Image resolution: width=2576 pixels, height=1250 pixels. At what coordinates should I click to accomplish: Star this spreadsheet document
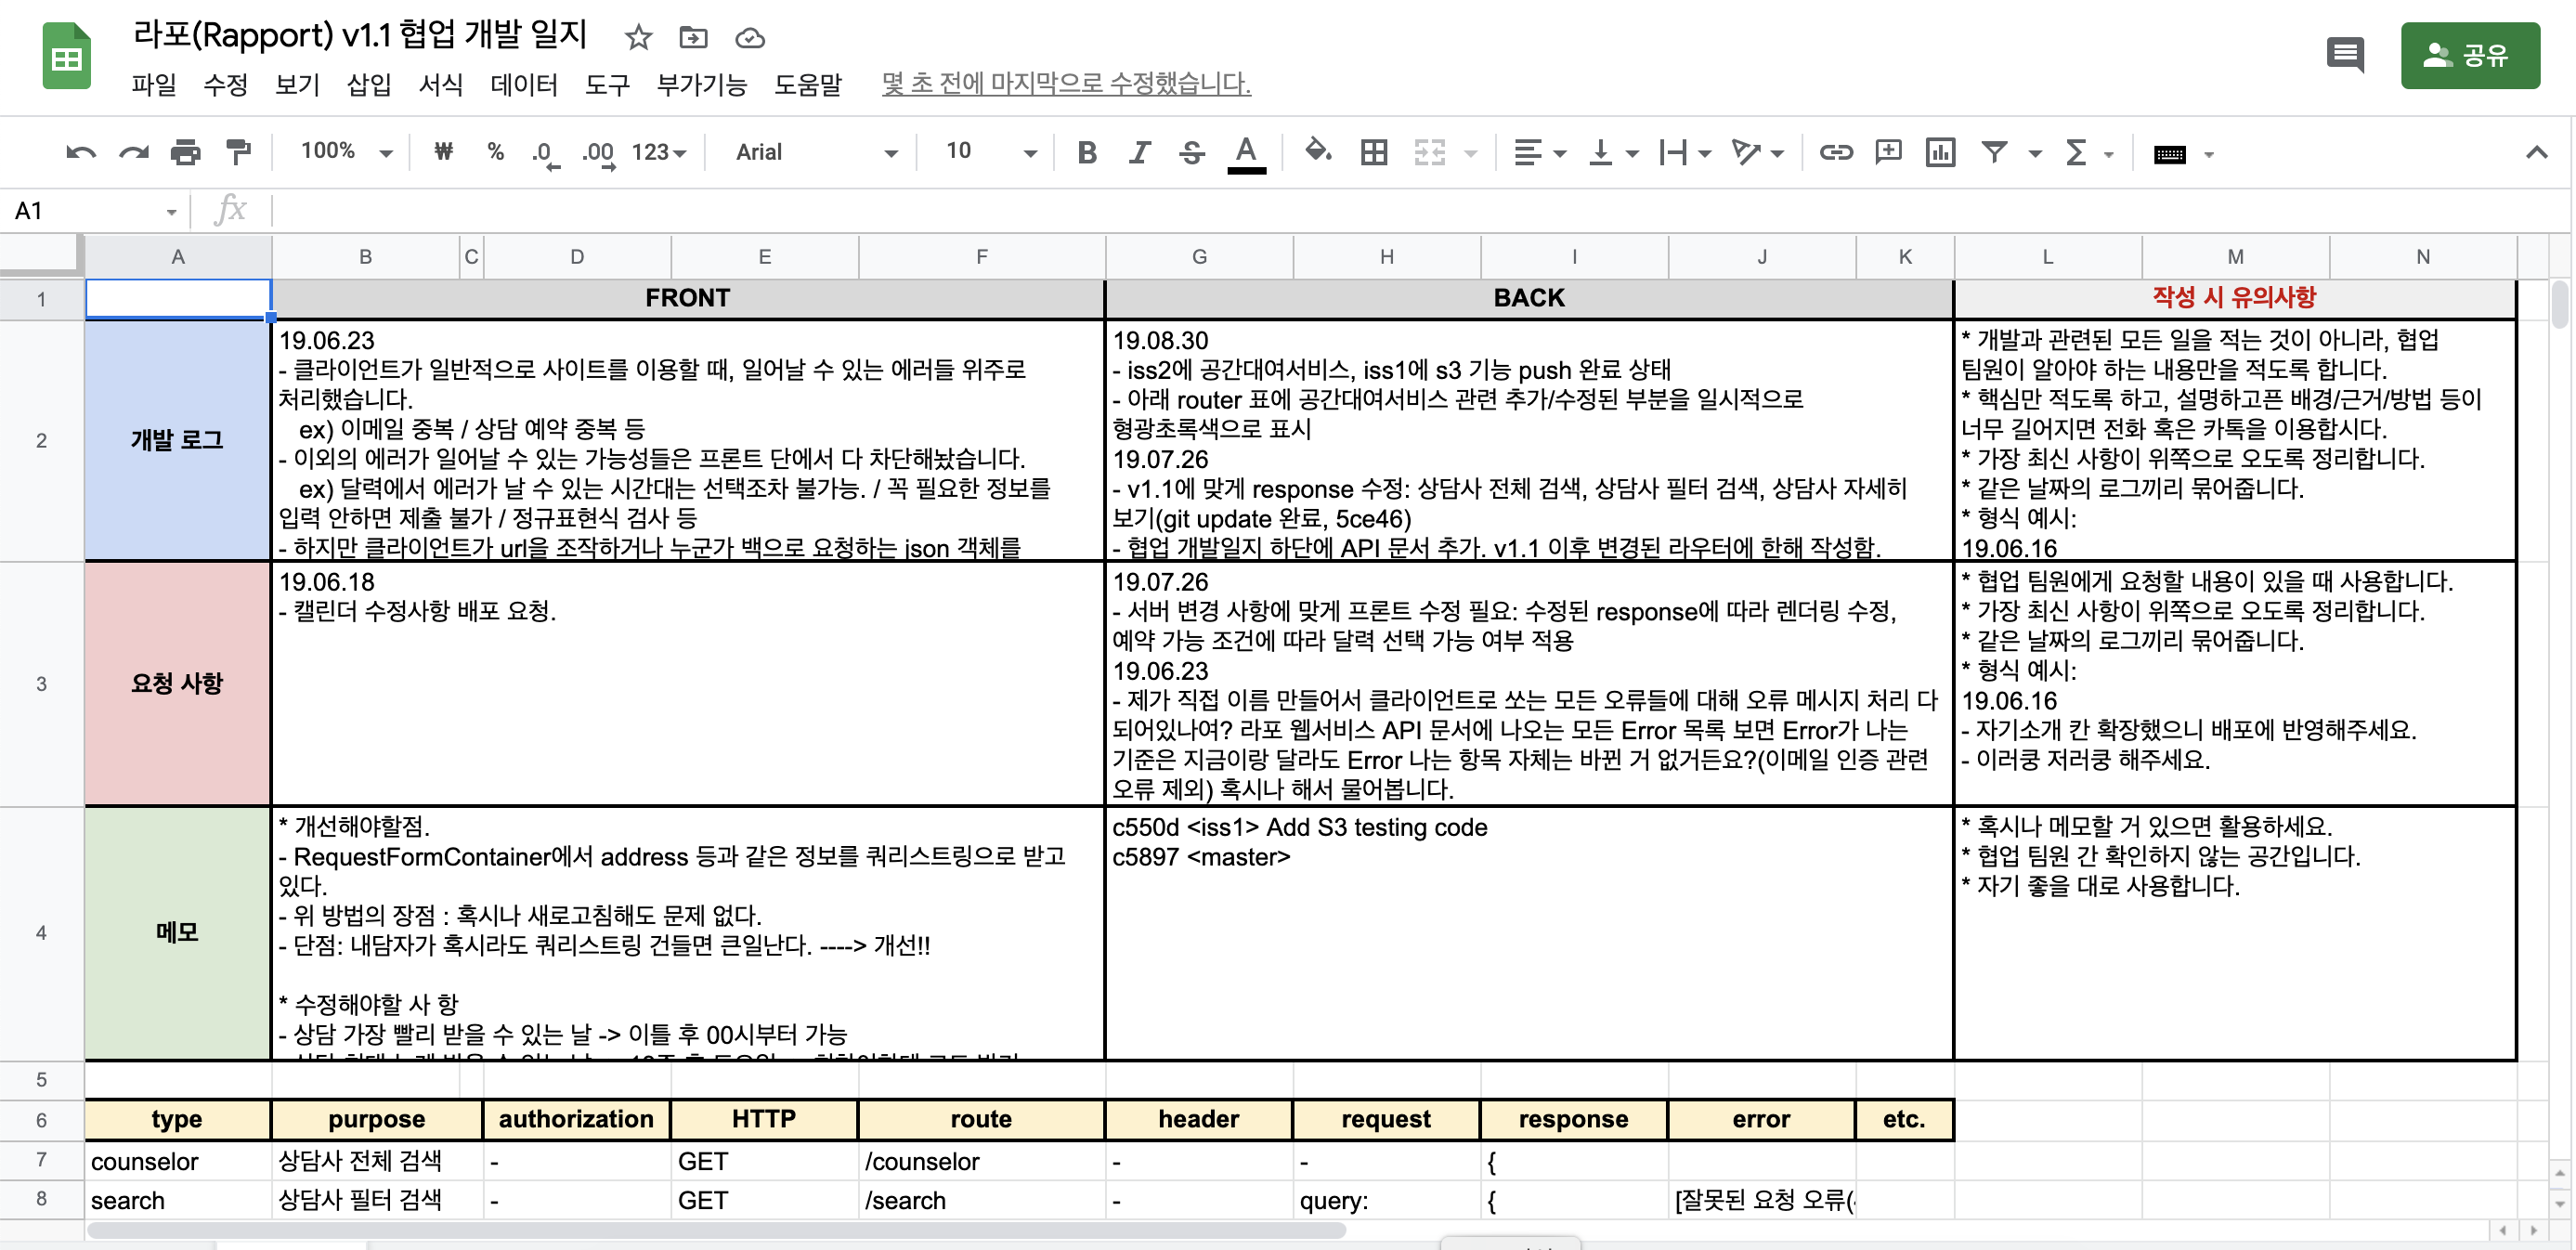pos(638,38)
